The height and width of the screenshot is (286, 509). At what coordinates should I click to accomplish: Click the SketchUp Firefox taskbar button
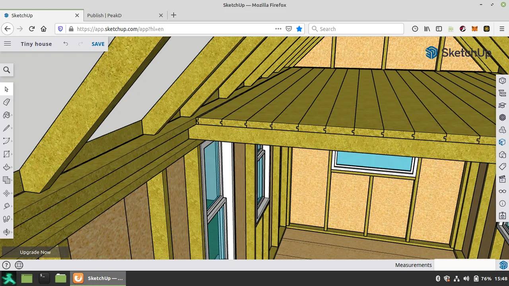coord(98,278)
